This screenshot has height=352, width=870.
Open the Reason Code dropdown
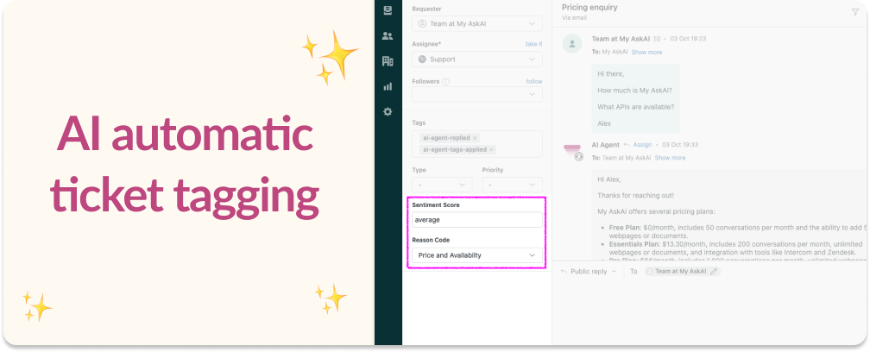pos(477,255)
